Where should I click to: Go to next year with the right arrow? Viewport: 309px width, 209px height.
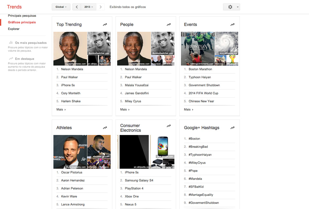coord(101,7)
